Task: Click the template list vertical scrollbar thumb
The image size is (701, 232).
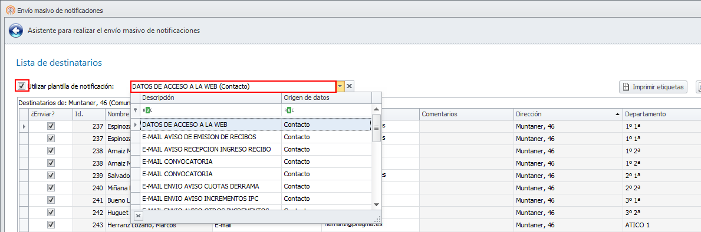Action: [x=376, y=128]
